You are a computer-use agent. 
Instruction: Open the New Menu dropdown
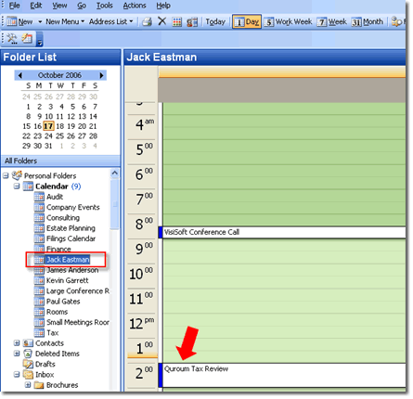click(x=65, y=21)
